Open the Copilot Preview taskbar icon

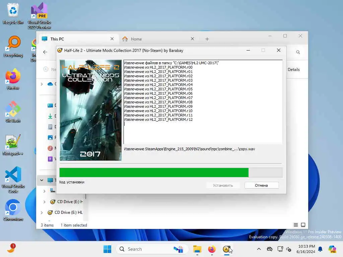[332, 249]
